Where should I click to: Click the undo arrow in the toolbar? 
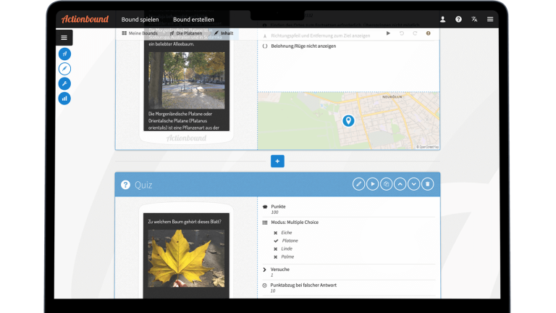click(402, 33)
